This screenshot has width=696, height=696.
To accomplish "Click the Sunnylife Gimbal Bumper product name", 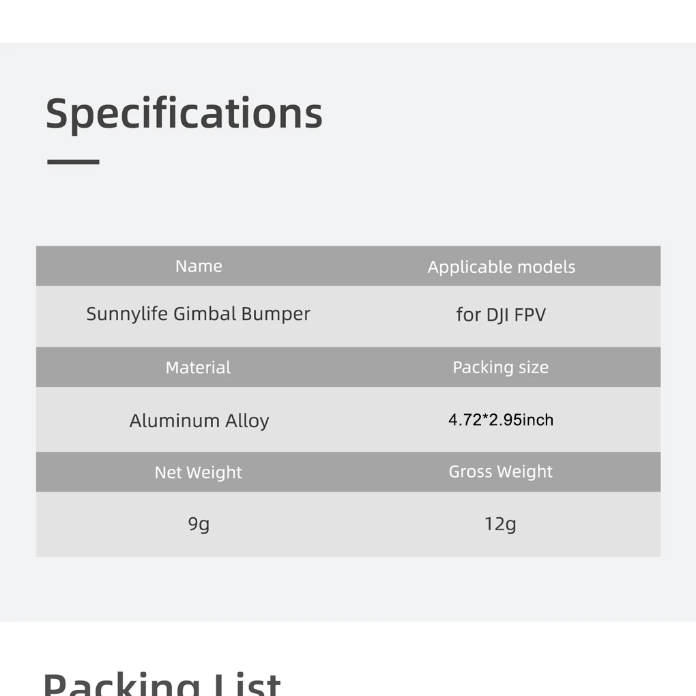I will [x=198, y=314].
